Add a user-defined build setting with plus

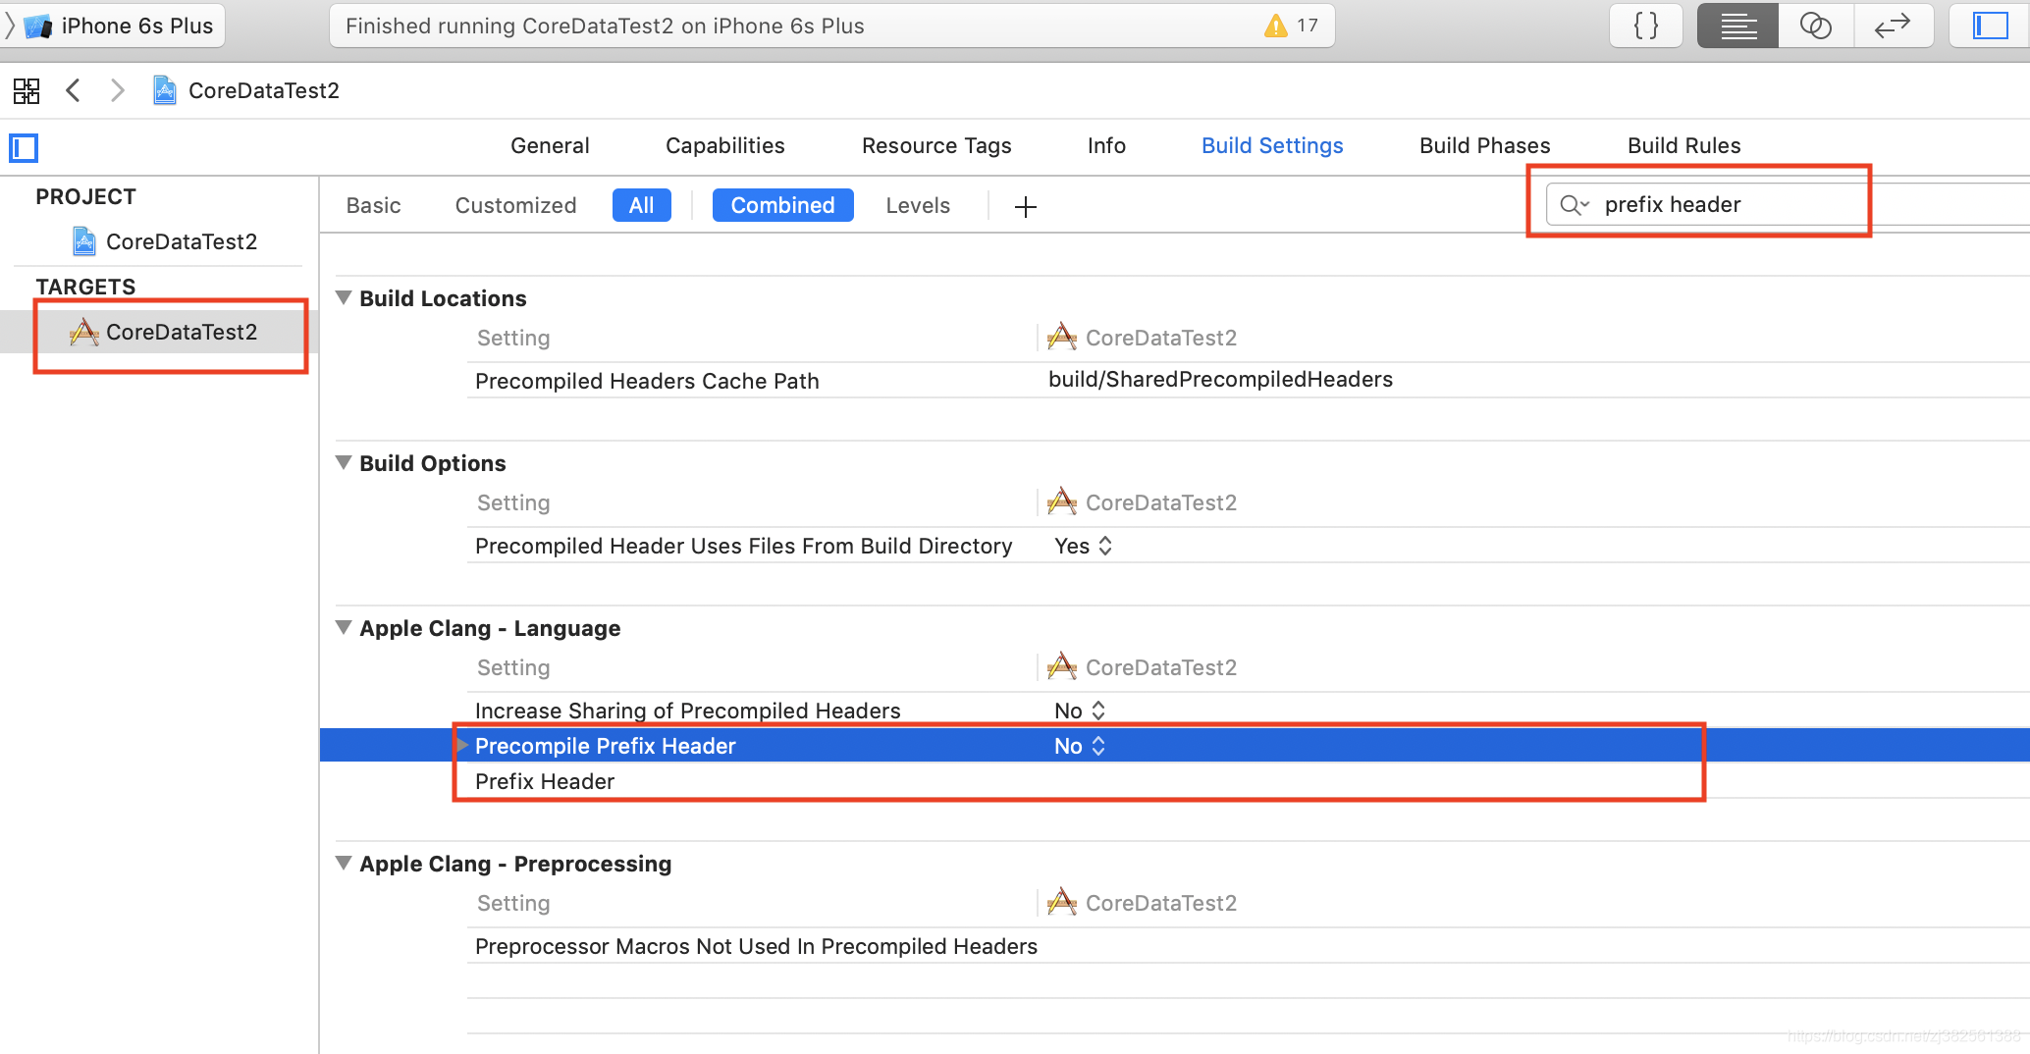(x=1026, y=207)
